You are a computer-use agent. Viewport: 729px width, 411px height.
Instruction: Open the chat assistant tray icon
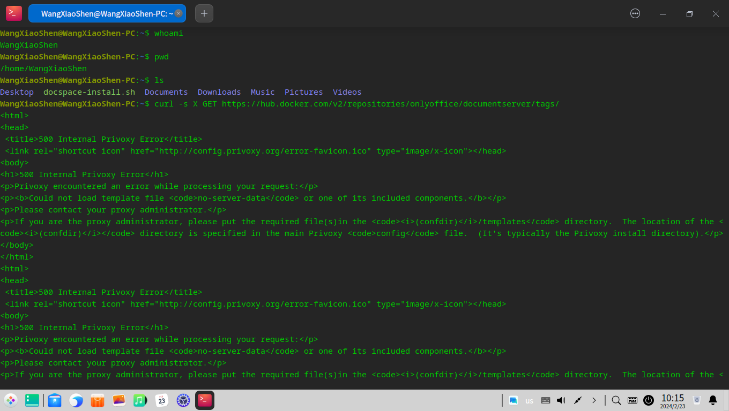tap(514, 400)
